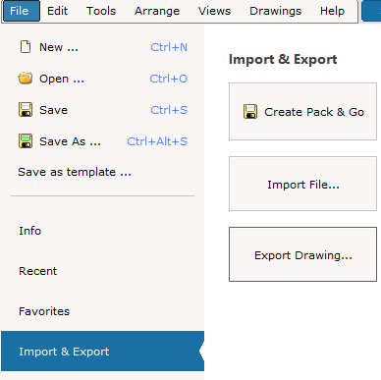
Task: Open the Views menu
Action: click(x=214, y=11)
